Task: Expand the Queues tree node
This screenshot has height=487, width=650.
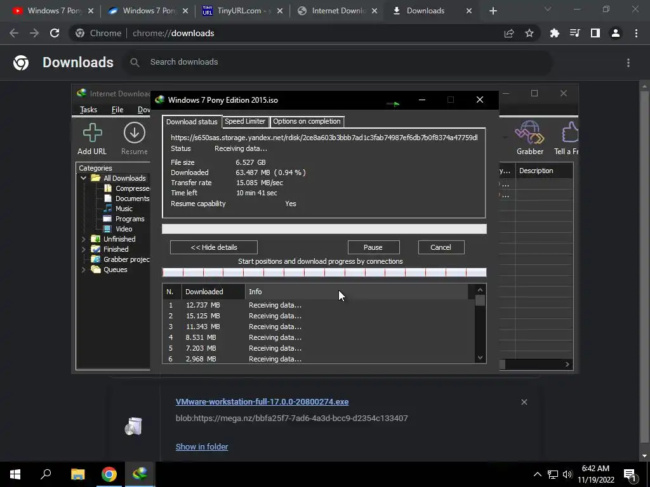Action: pyautogui.click(x=83, y=269)
